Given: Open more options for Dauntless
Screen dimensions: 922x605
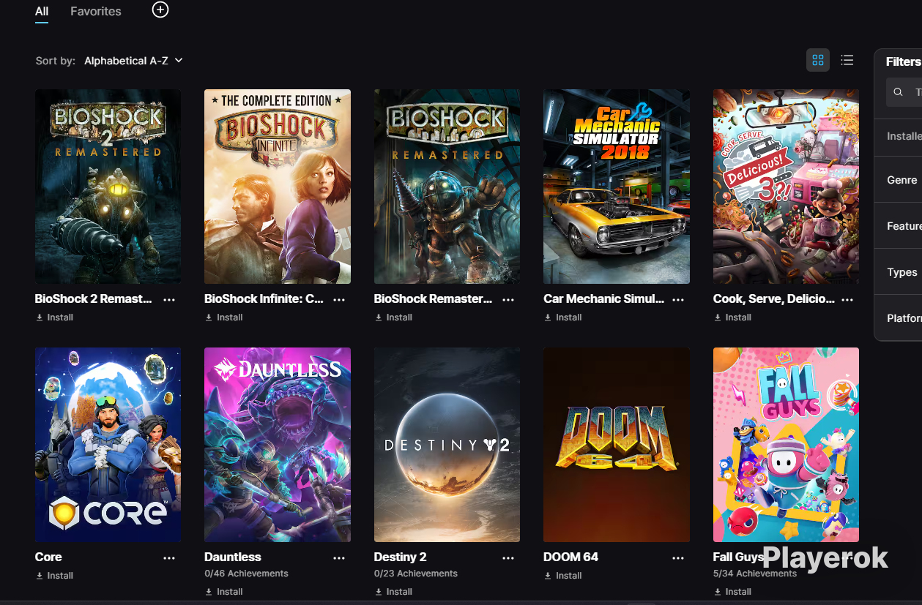Looking at the screenshot, I should [x=339, y=558].
